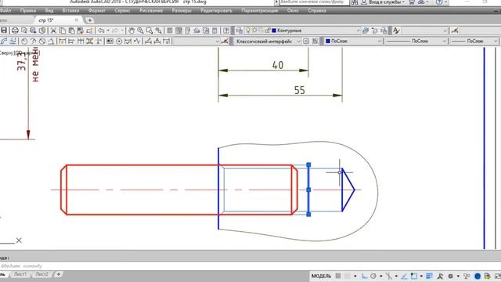The width and height of the screenshot is (501, 282).
Task: Add a new layout with plus button
Action: click(59, 274)
